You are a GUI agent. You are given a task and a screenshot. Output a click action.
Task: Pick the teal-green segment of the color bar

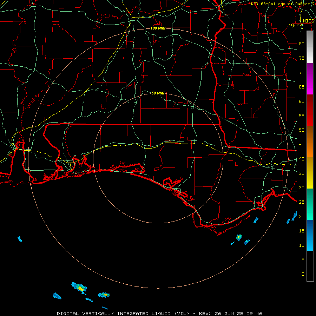click(310, 204)
